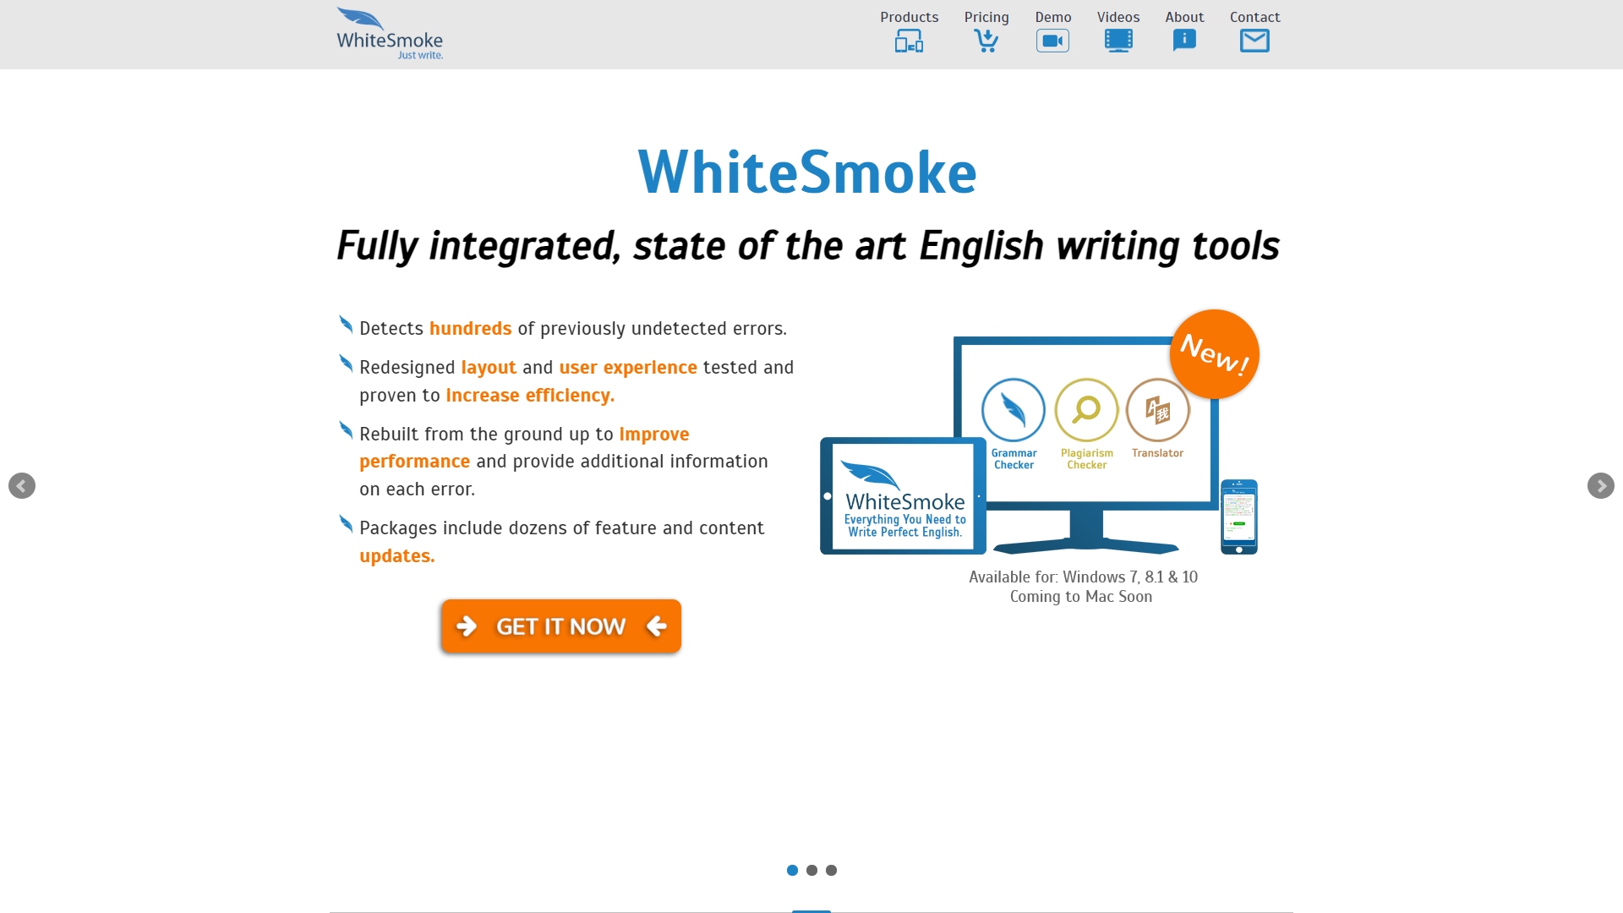
Task: Click the Products menu label
Action: tap(909, 17)
